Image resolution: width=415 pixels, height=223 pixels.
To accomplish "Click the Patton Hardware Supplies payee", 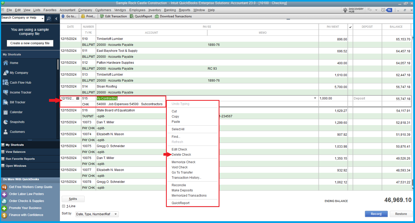I will tap(115, 63).
